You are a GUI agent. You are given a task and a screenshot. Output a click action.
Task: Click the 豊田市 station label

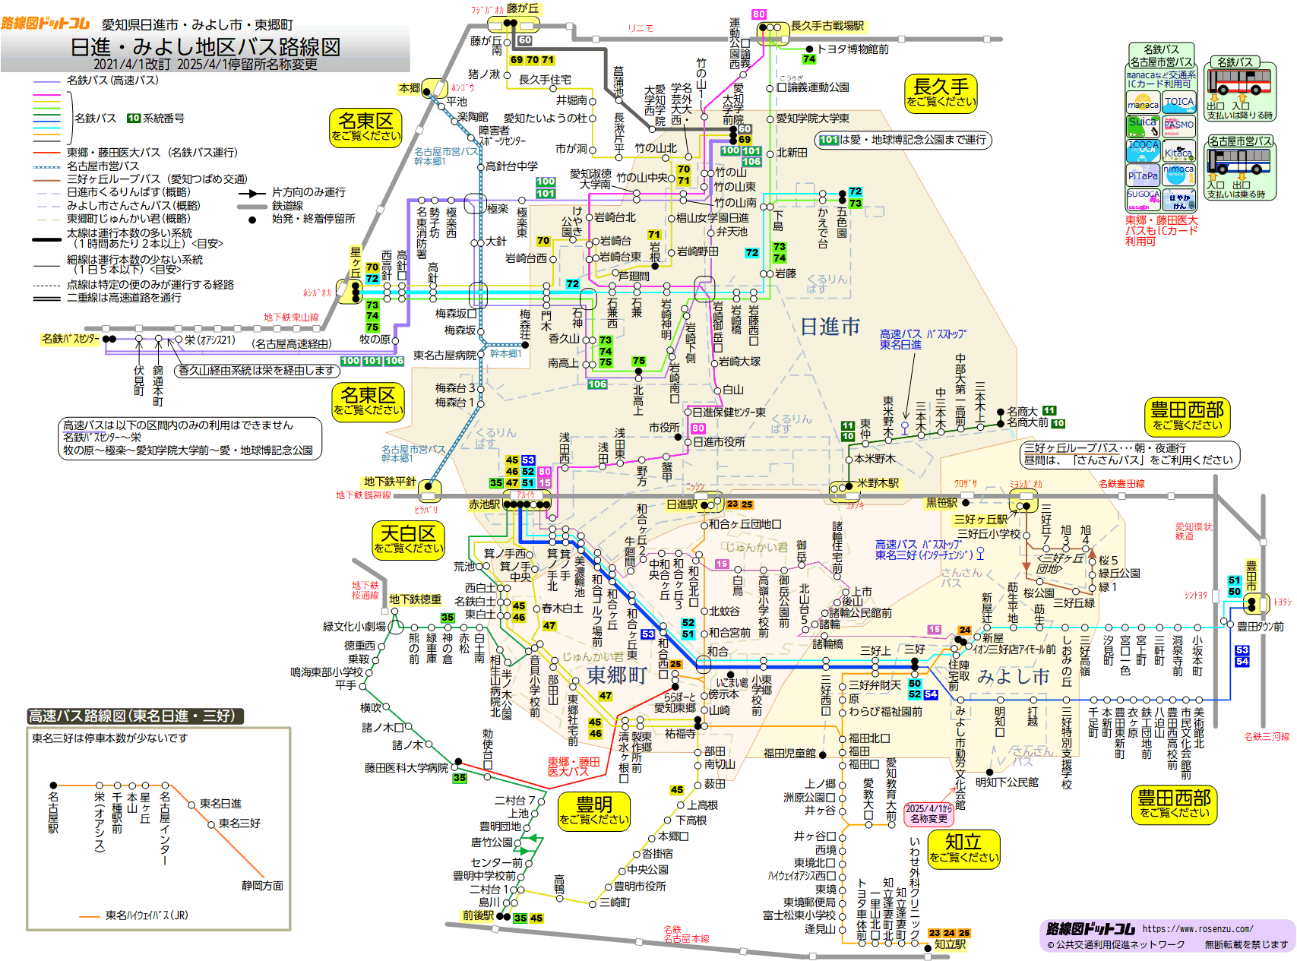1251,577
